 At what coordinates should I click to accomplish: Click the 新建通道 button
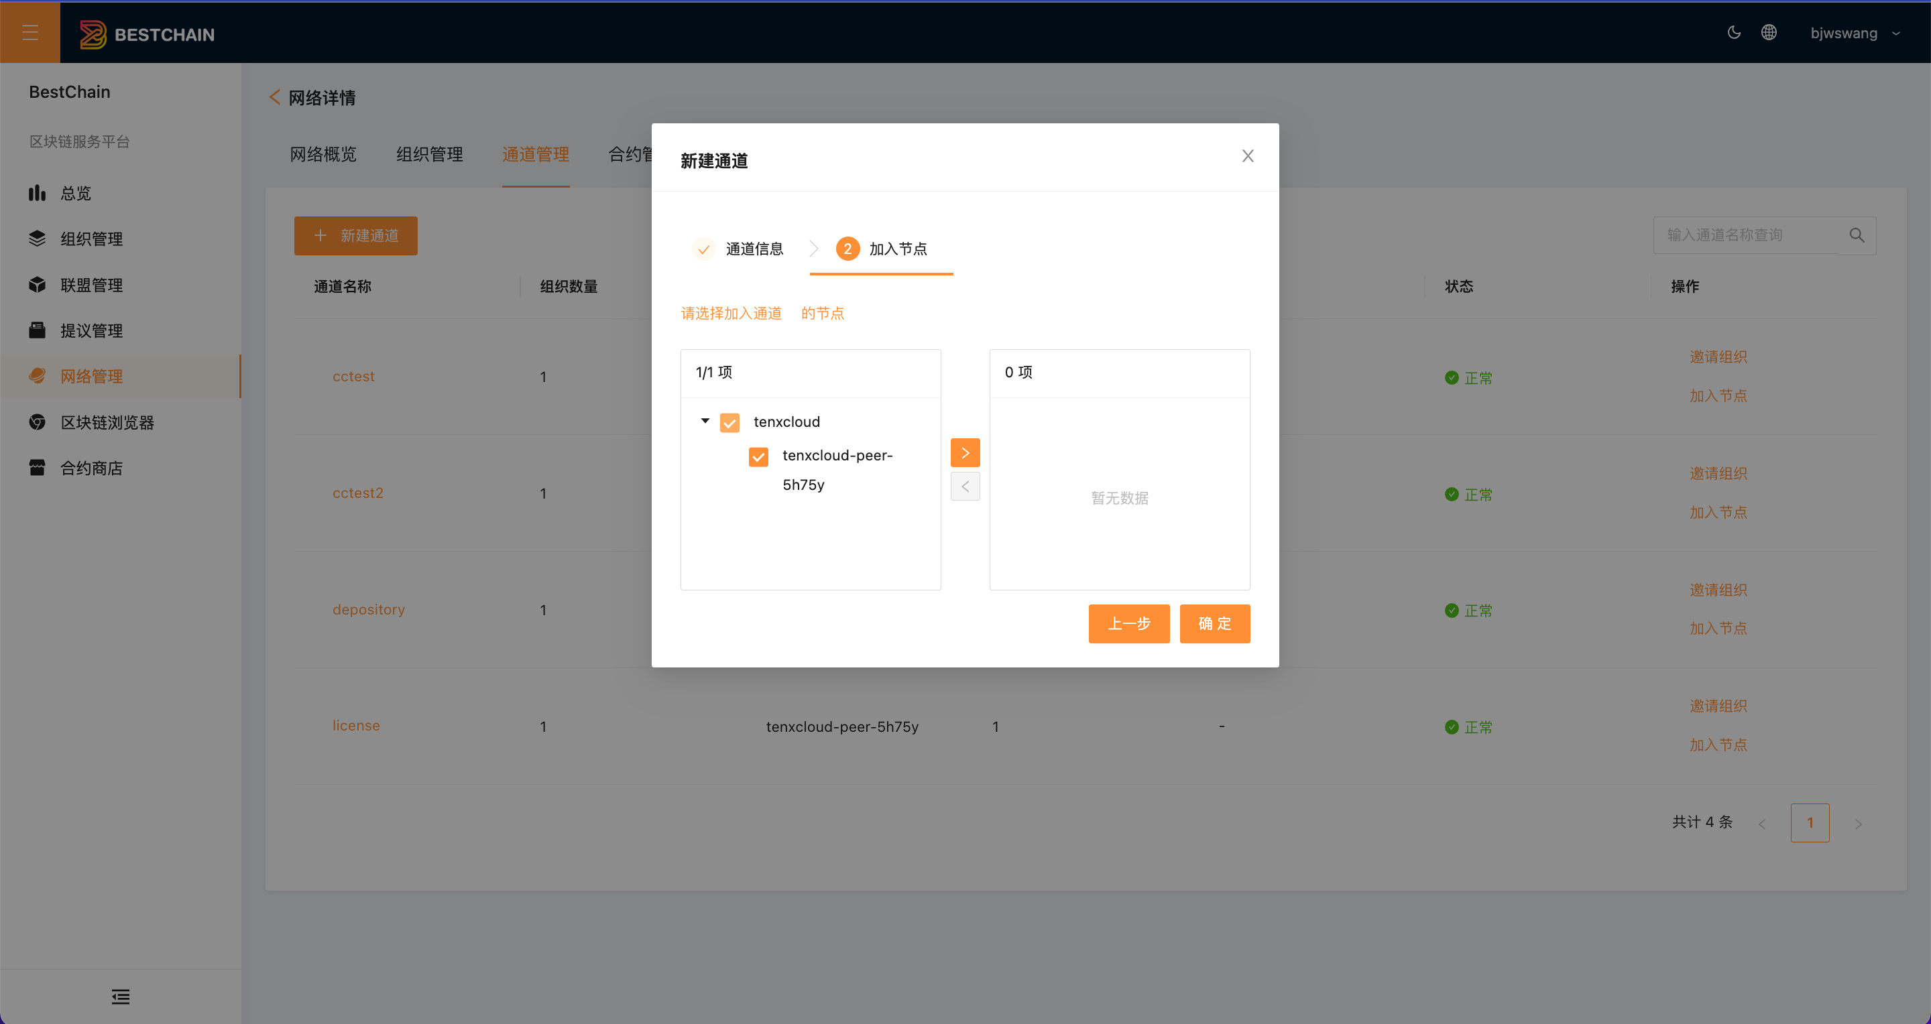coord(356,236)
